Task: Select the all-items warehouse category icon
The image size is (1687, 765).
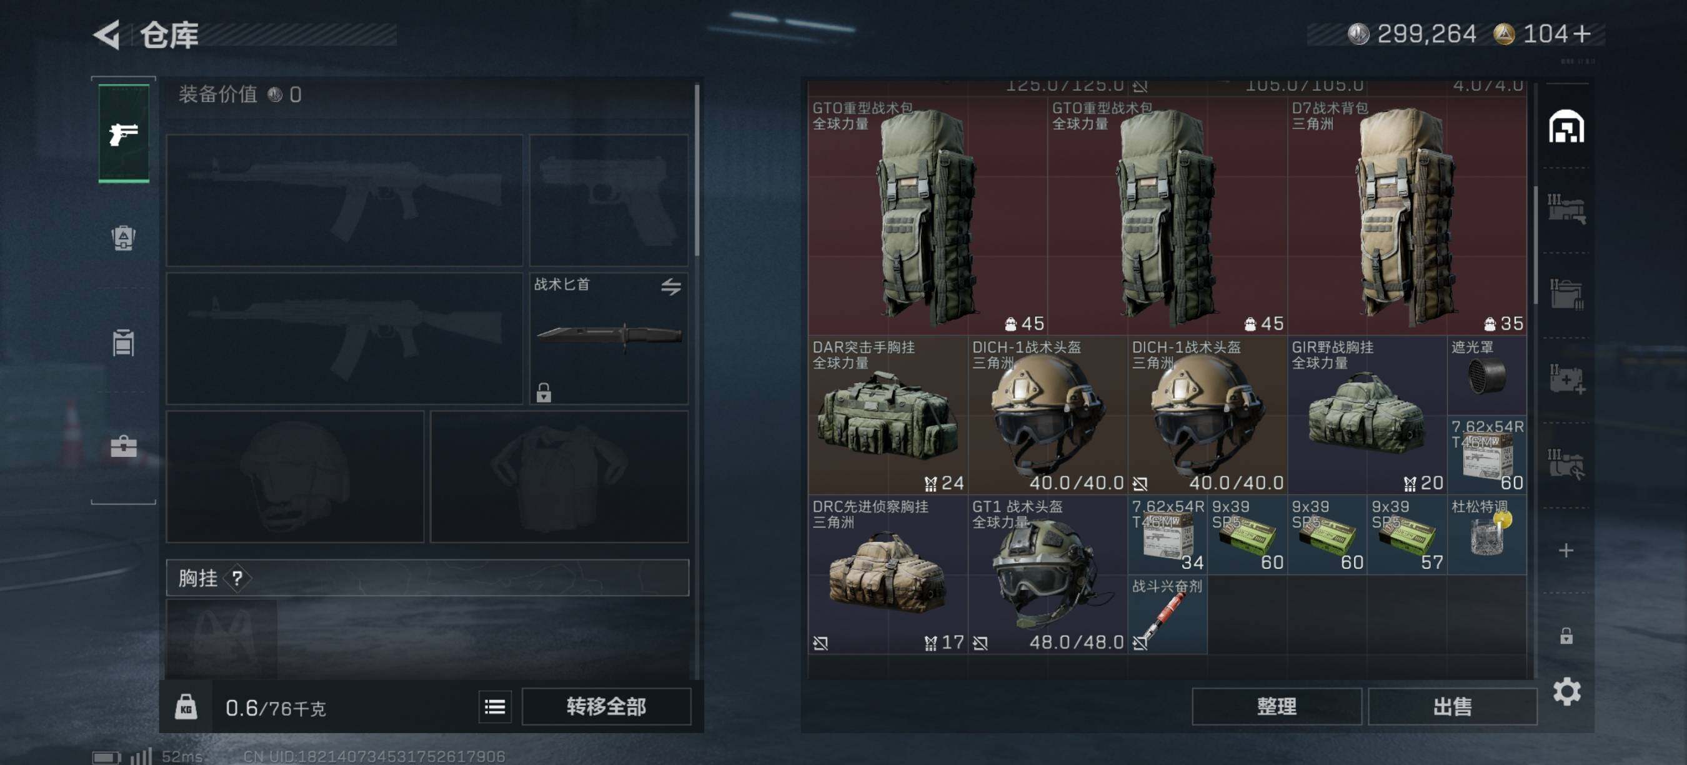Action: pos(1566,126)
